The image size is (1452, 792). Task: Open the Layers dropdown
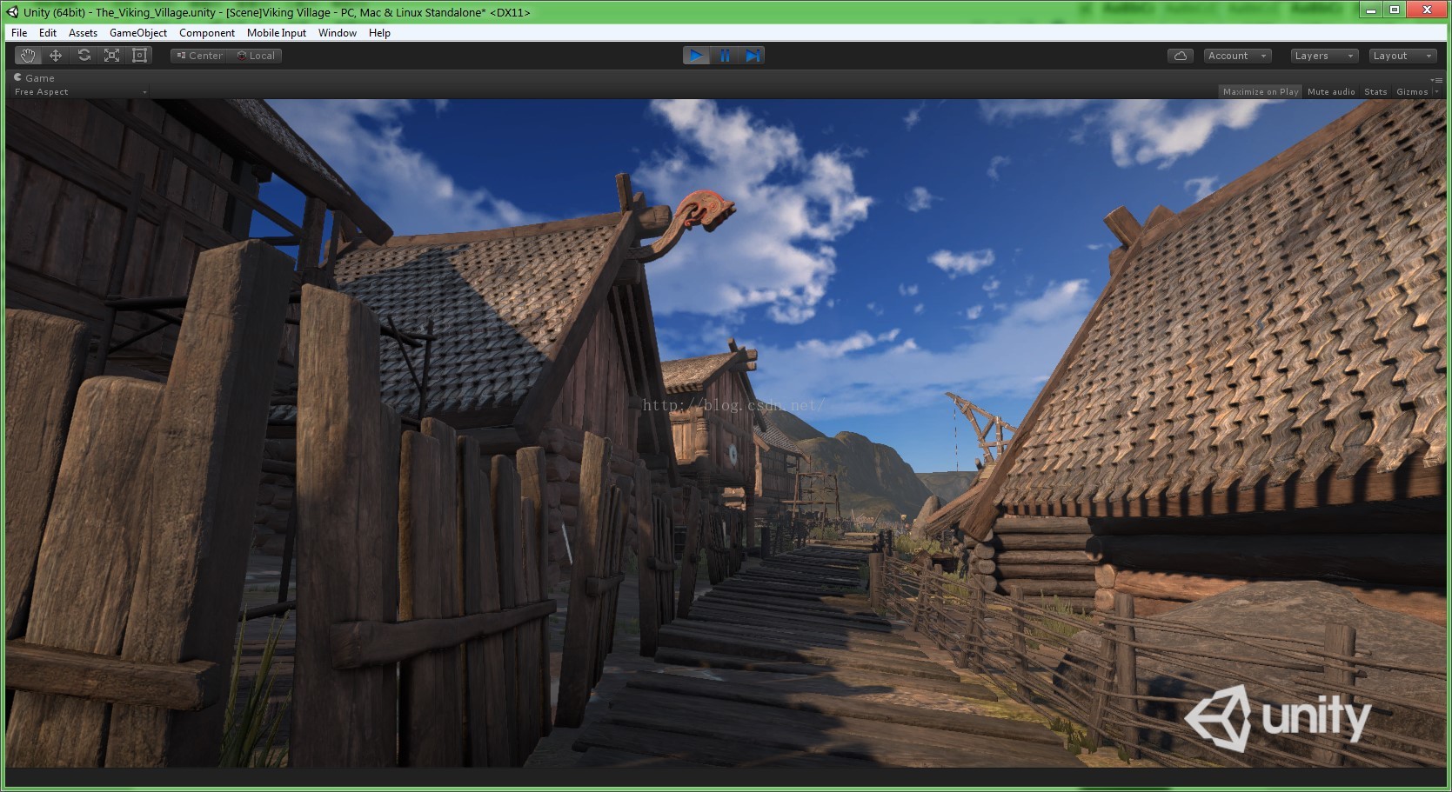(x=1323, y=56)
